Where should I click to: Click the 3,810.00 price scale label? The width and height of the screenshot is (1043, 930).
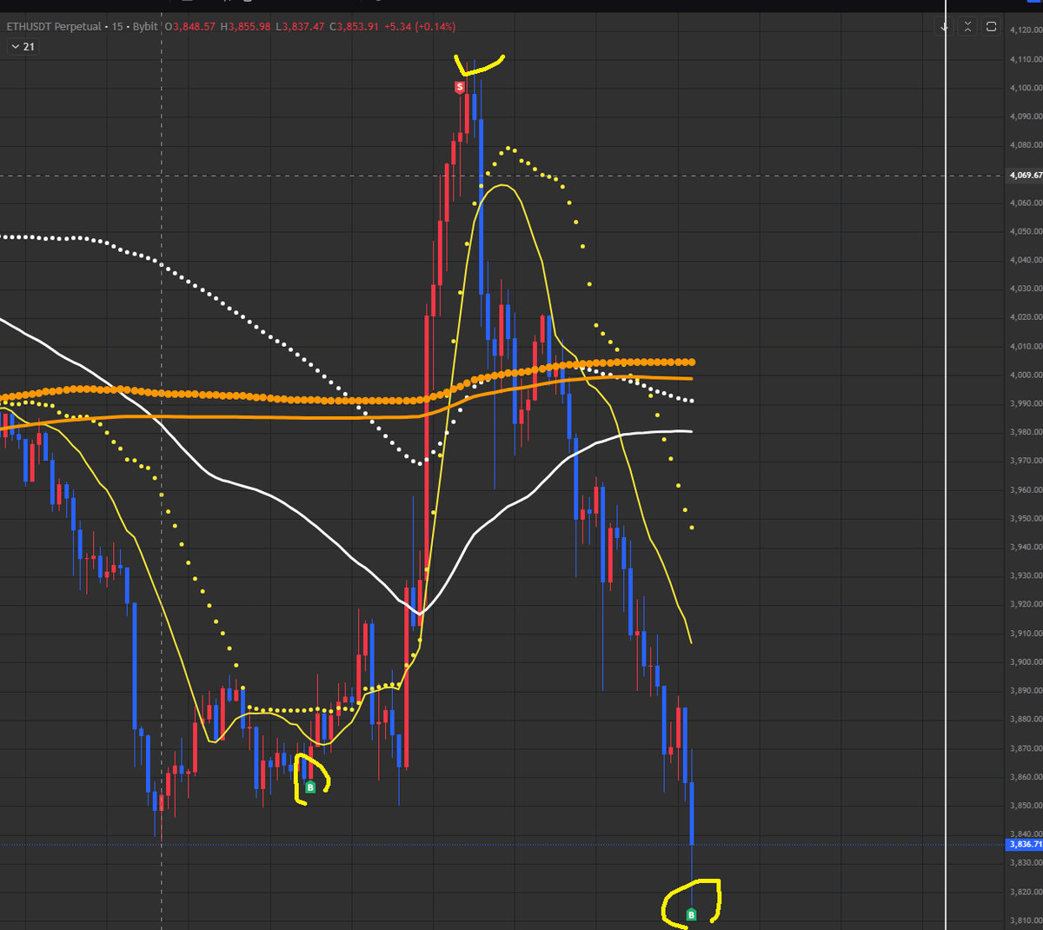point(1026,920)
